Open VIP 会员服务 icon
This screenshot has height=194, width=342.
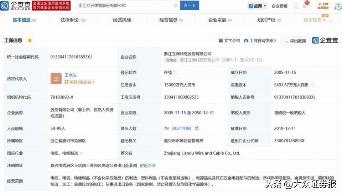pyautogui.click(x=323, y=6)
